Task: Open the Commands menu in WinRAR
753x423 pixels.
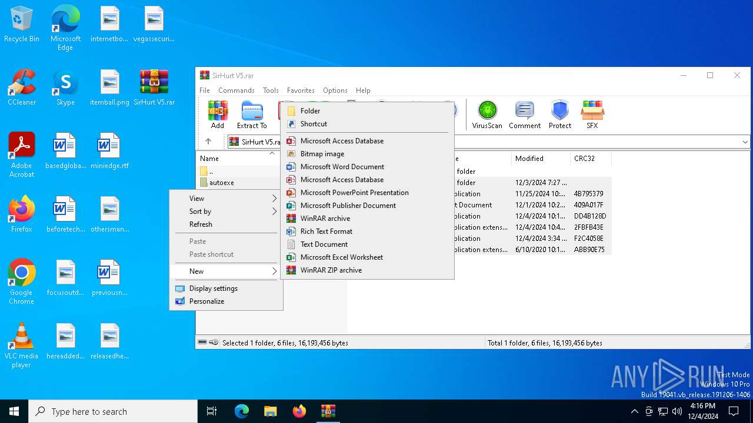Action: click(x=236, y=90)
